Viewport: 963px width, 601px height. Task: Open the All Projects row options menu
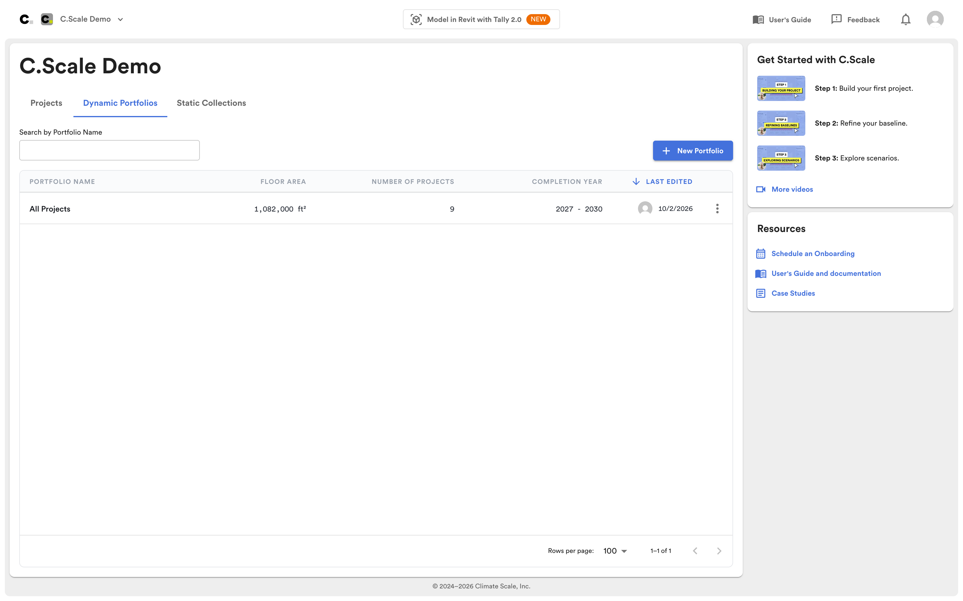[x=717, y=209]
